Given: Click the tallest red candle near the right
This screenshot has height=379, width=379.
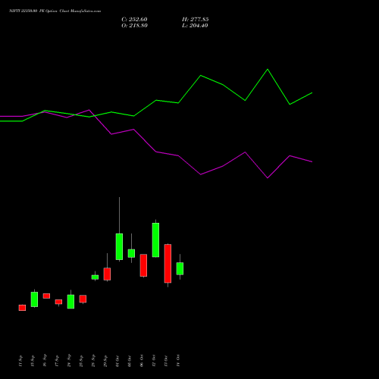Looking at the screenshot, I should point(168,263).
